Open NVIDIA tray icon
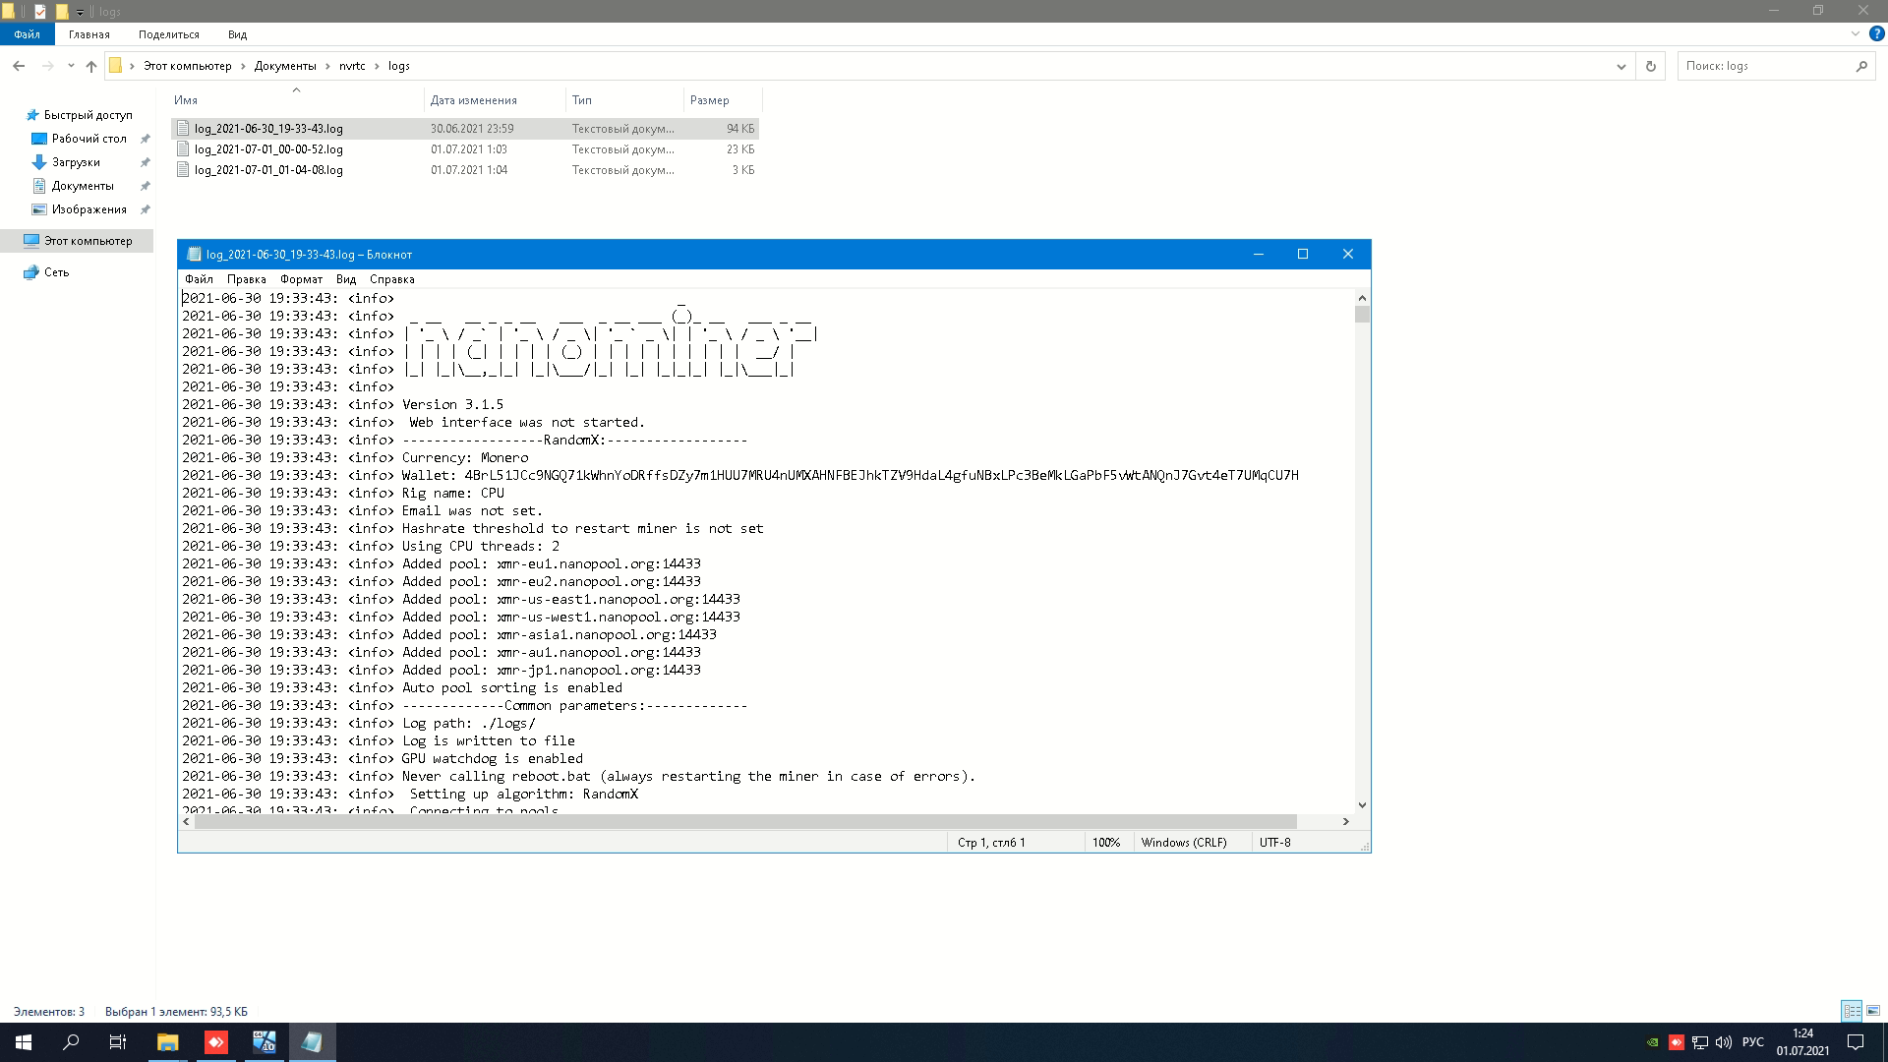The image size is (1888, 1062). click(1653, 1042)
